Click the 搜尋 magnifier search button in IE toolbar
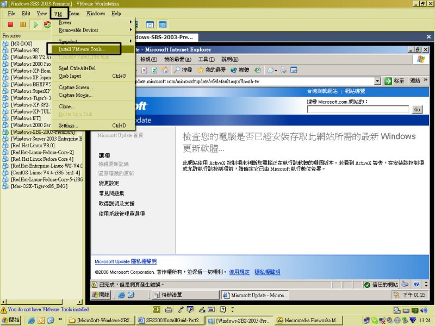 [183, 70]
